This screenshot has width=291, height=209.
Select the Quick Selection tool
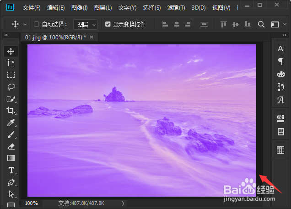tap(11, 99)
